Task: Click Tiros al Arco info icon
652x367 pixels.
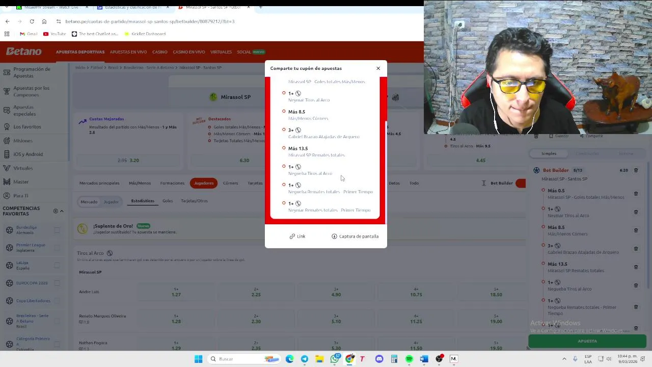Action: (110, 253)
